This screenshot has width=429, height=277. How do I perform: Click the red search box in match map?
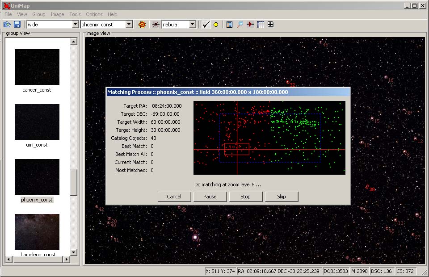coord(237,149)
